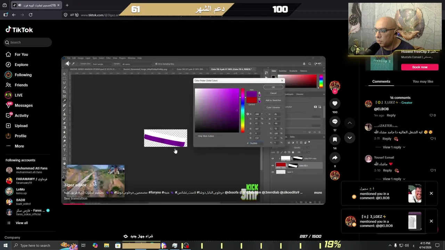Reply to the @ELBOB comment
The height and width of the screenshot is (250, 445).
point(391,115)
